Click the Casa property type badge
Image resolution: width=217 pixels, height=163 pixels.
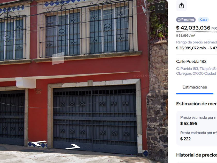click(204, 20)
